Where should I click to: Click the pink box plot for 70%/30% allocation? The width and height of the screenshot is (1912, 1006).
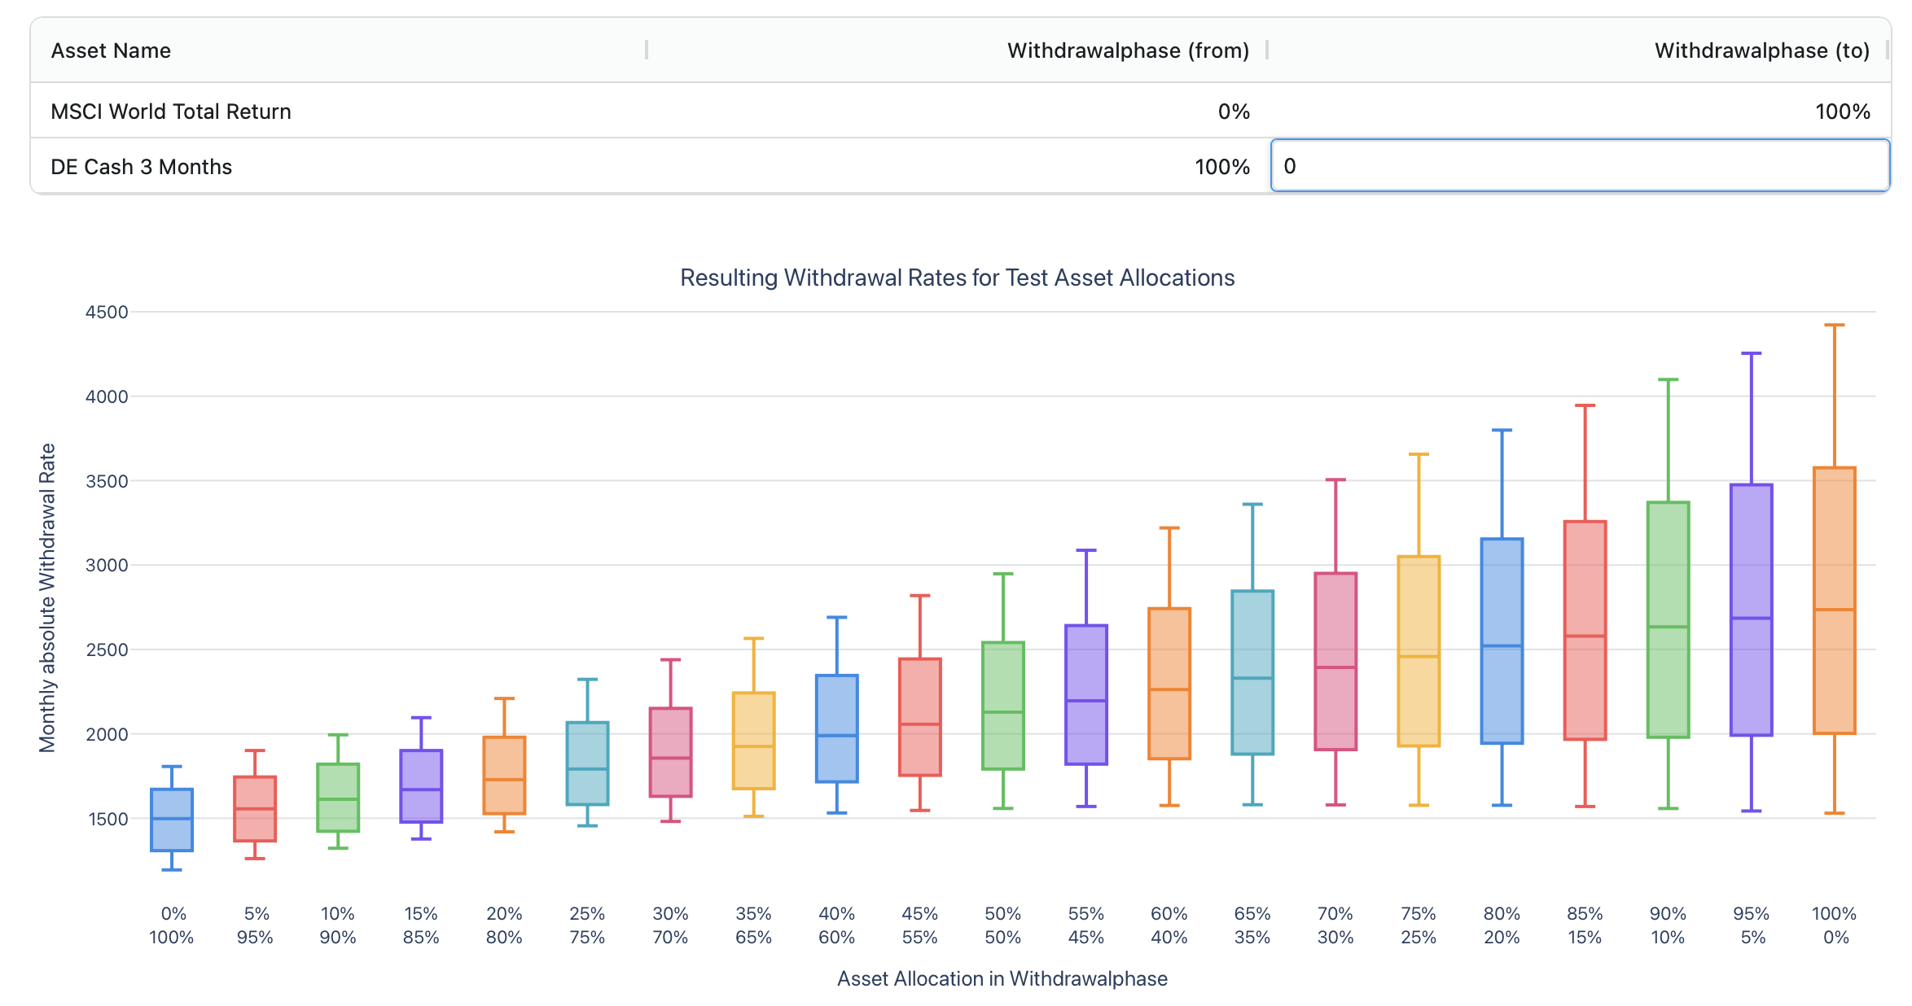pos(1335,661)
